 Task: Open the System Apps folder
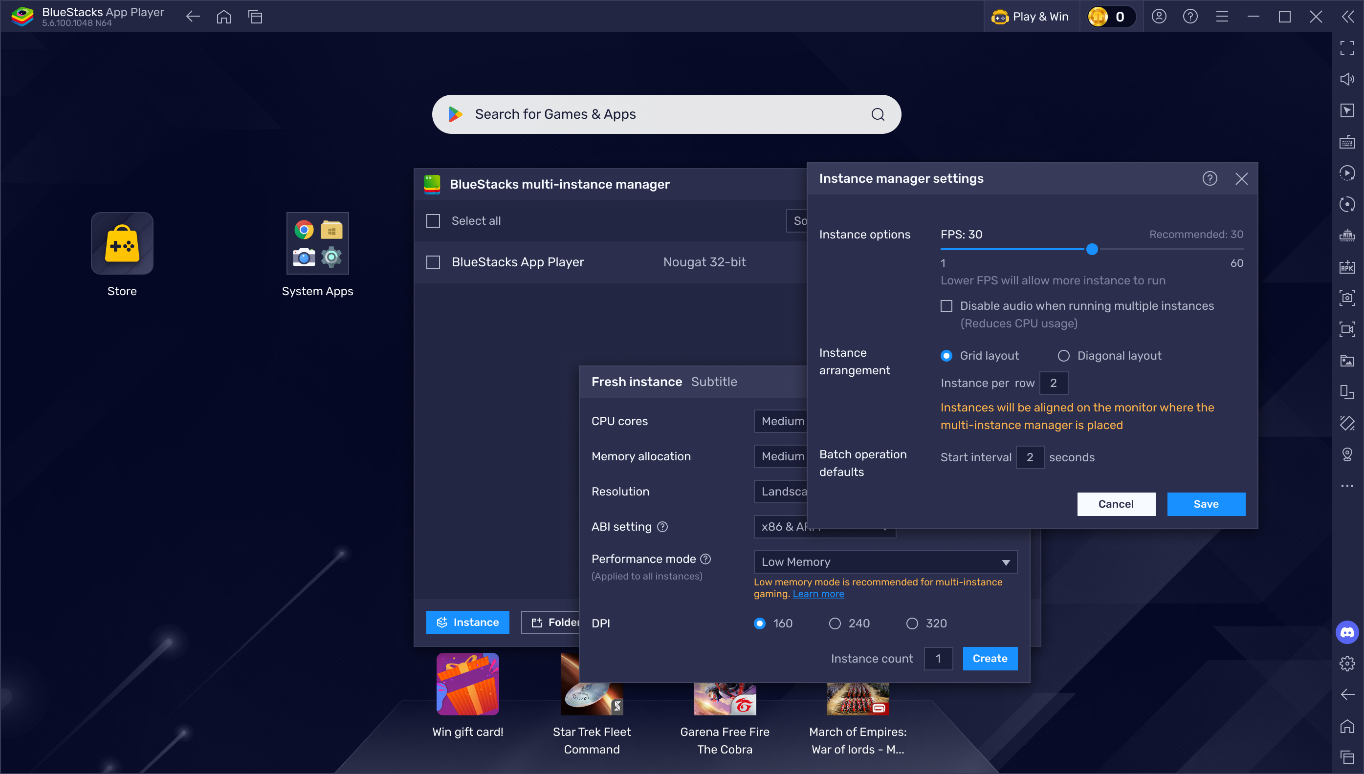[317, 243]
